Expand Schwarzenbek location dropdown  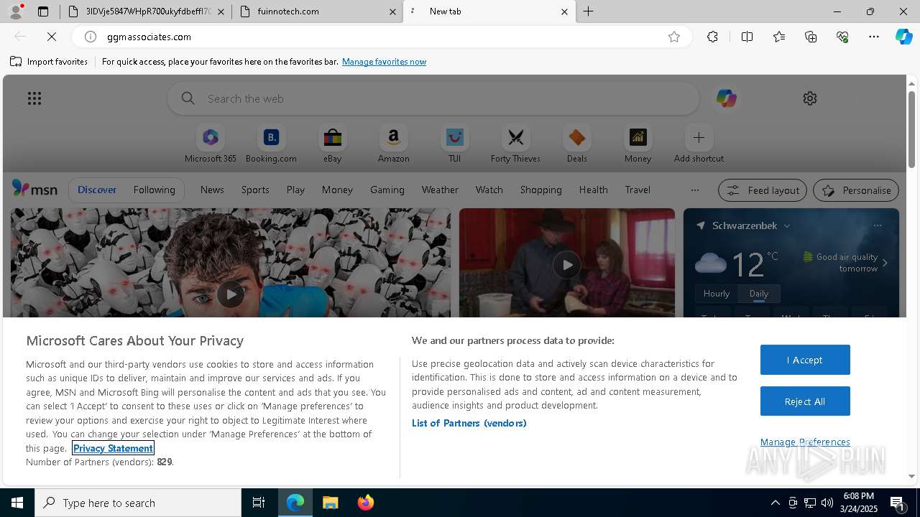[787, 225]
